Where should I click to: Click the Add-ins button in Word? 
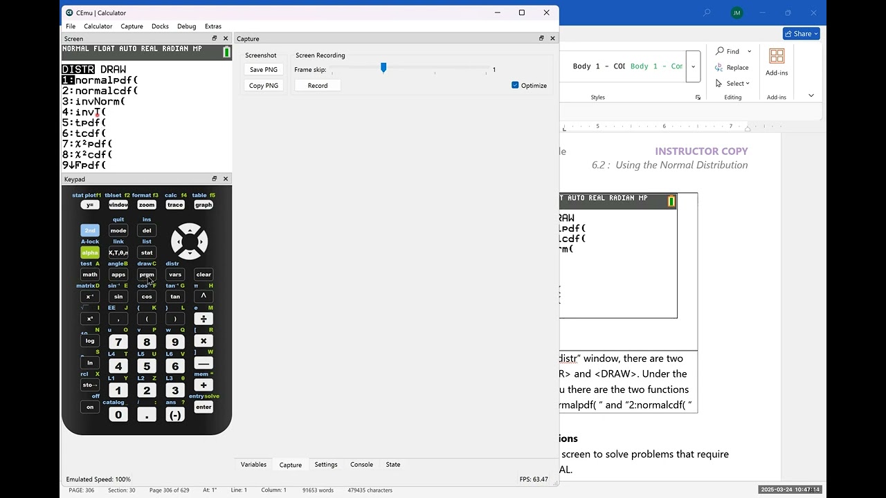(777, 62)
